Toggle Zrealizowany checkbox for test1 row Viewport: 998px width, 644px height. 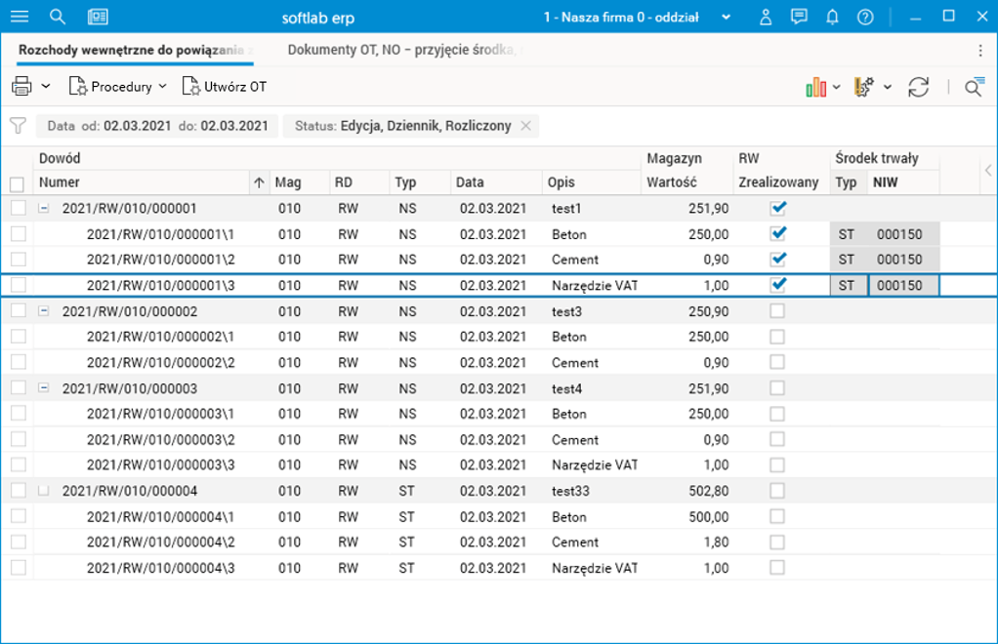coord(777,208)
